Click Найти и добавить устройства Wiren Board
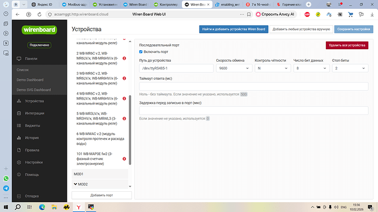The height and width of the screenshot is (212, 378). click(x=233, y=29)
